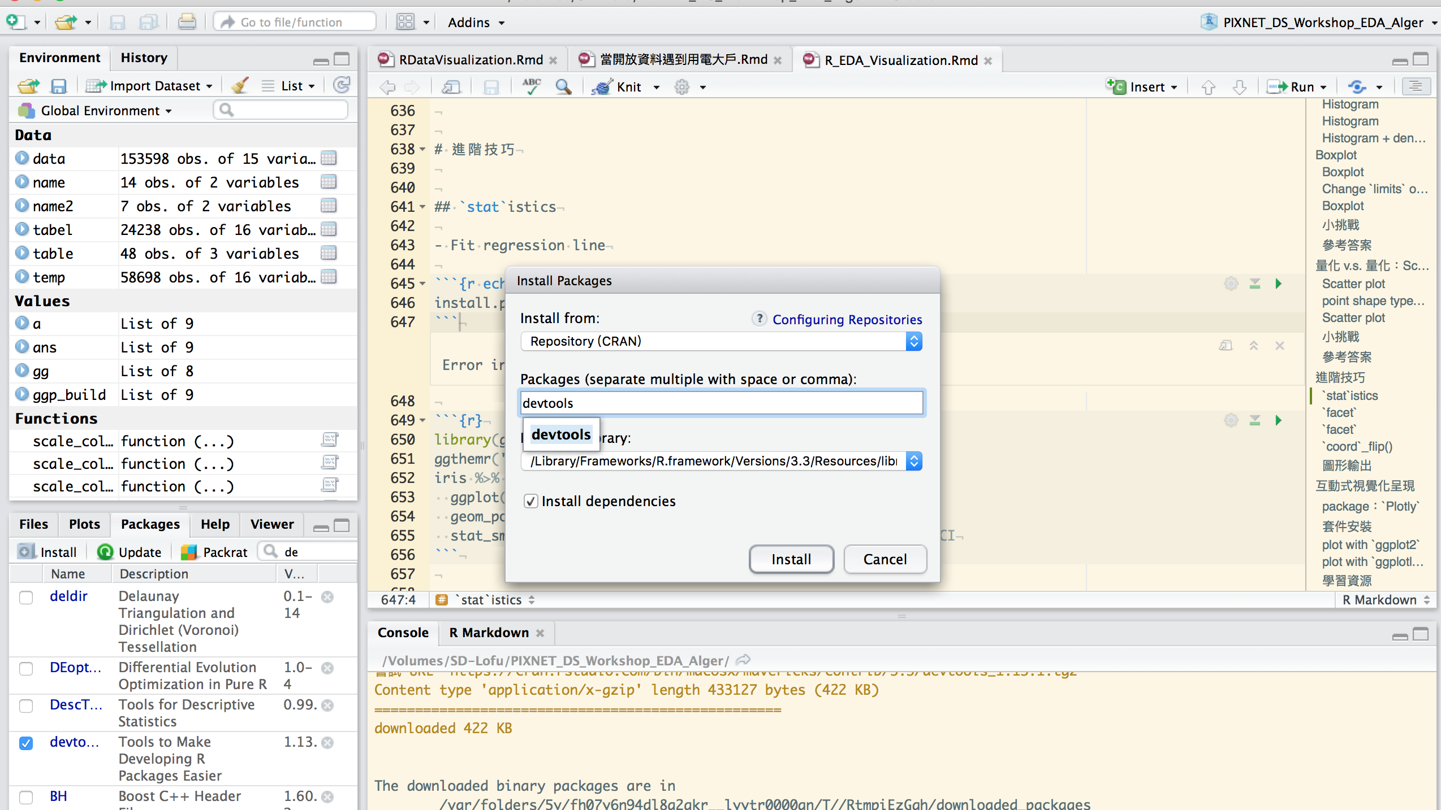Open the Addins dropdown menu
The height and width of the screenshot is (810, 1441).
tap(476, 23)
